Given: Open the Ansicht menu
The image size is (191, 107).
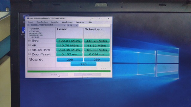Looking at the screenshot, I should (x=55, y=22).
